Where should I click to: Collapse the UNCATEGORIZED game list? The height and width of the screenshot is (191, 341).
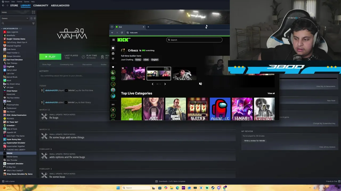[2, 28]
